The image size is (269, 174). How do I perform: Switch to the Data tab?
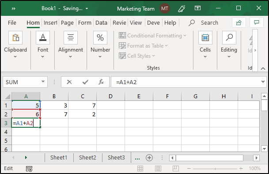pyautogui.click(x=101, y=22)
